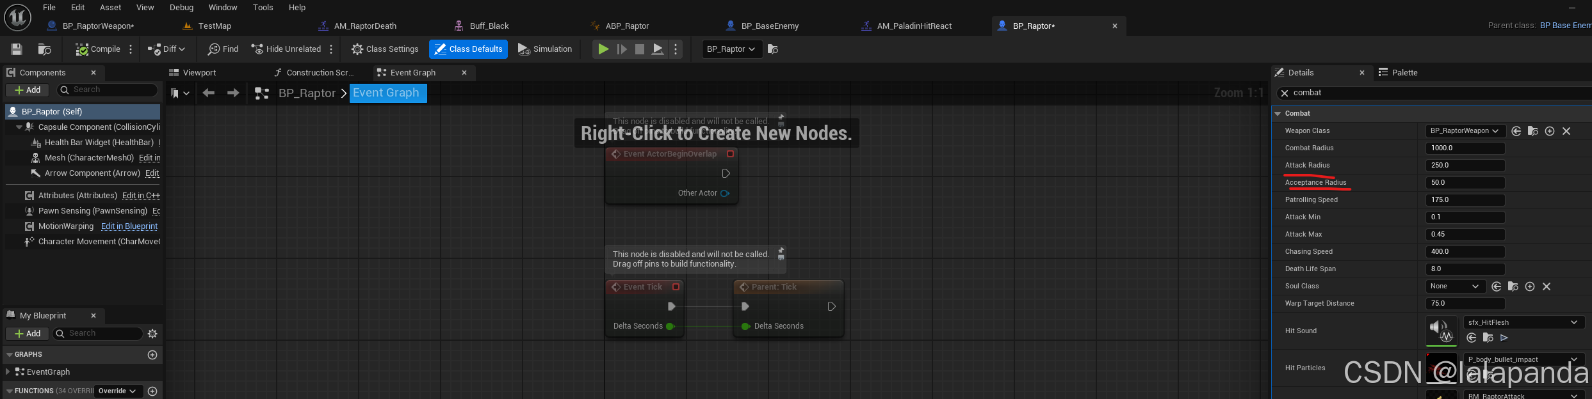Switch to the AM_PaladinHitReact tab

[x=914, y=26]
